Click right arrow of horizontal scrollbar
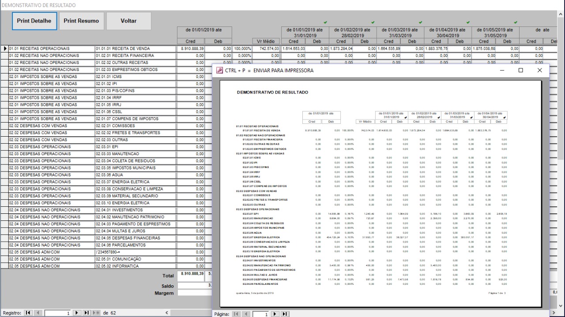 point(554,313)
